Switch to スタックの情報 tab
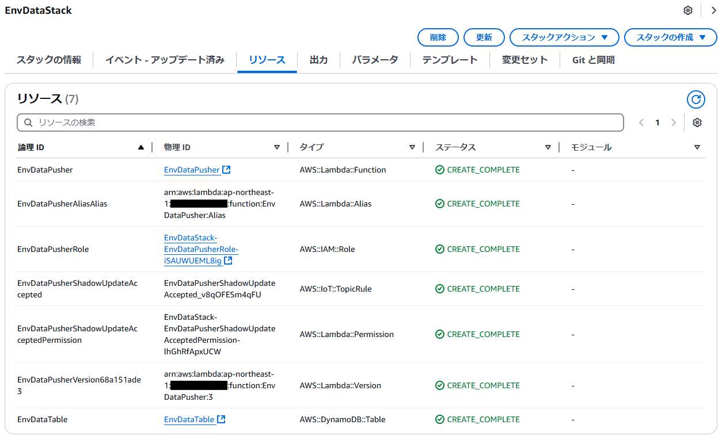Image resolution: width=722 pixels, height=440 pixels. click(49, 60)
